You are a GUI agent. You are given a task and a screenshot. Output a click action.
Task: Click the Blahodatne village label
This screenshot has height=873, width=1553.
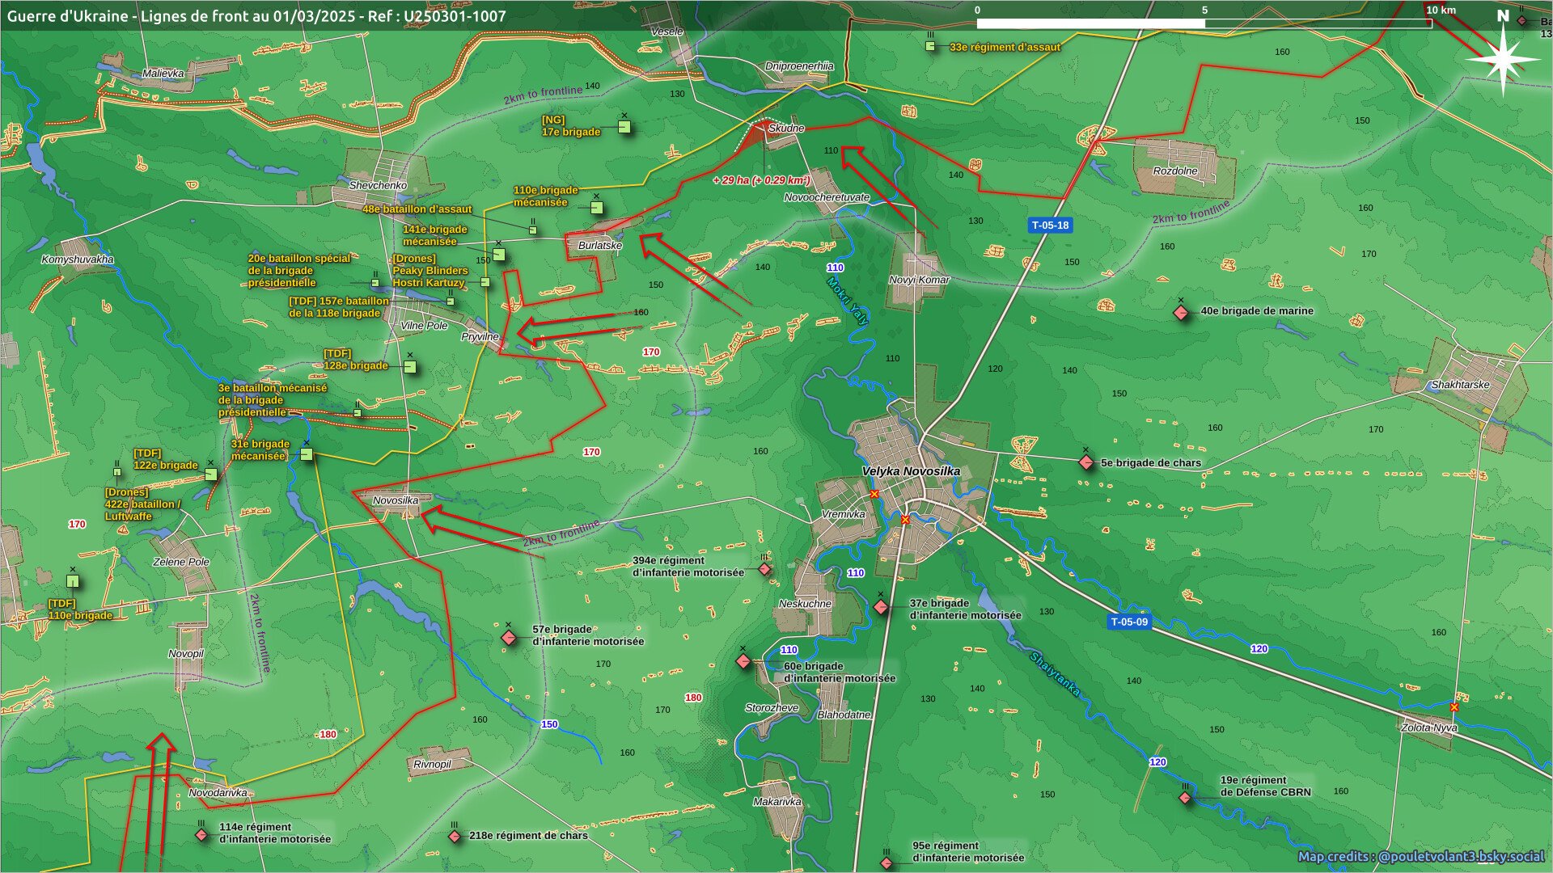tap(844, 715)
